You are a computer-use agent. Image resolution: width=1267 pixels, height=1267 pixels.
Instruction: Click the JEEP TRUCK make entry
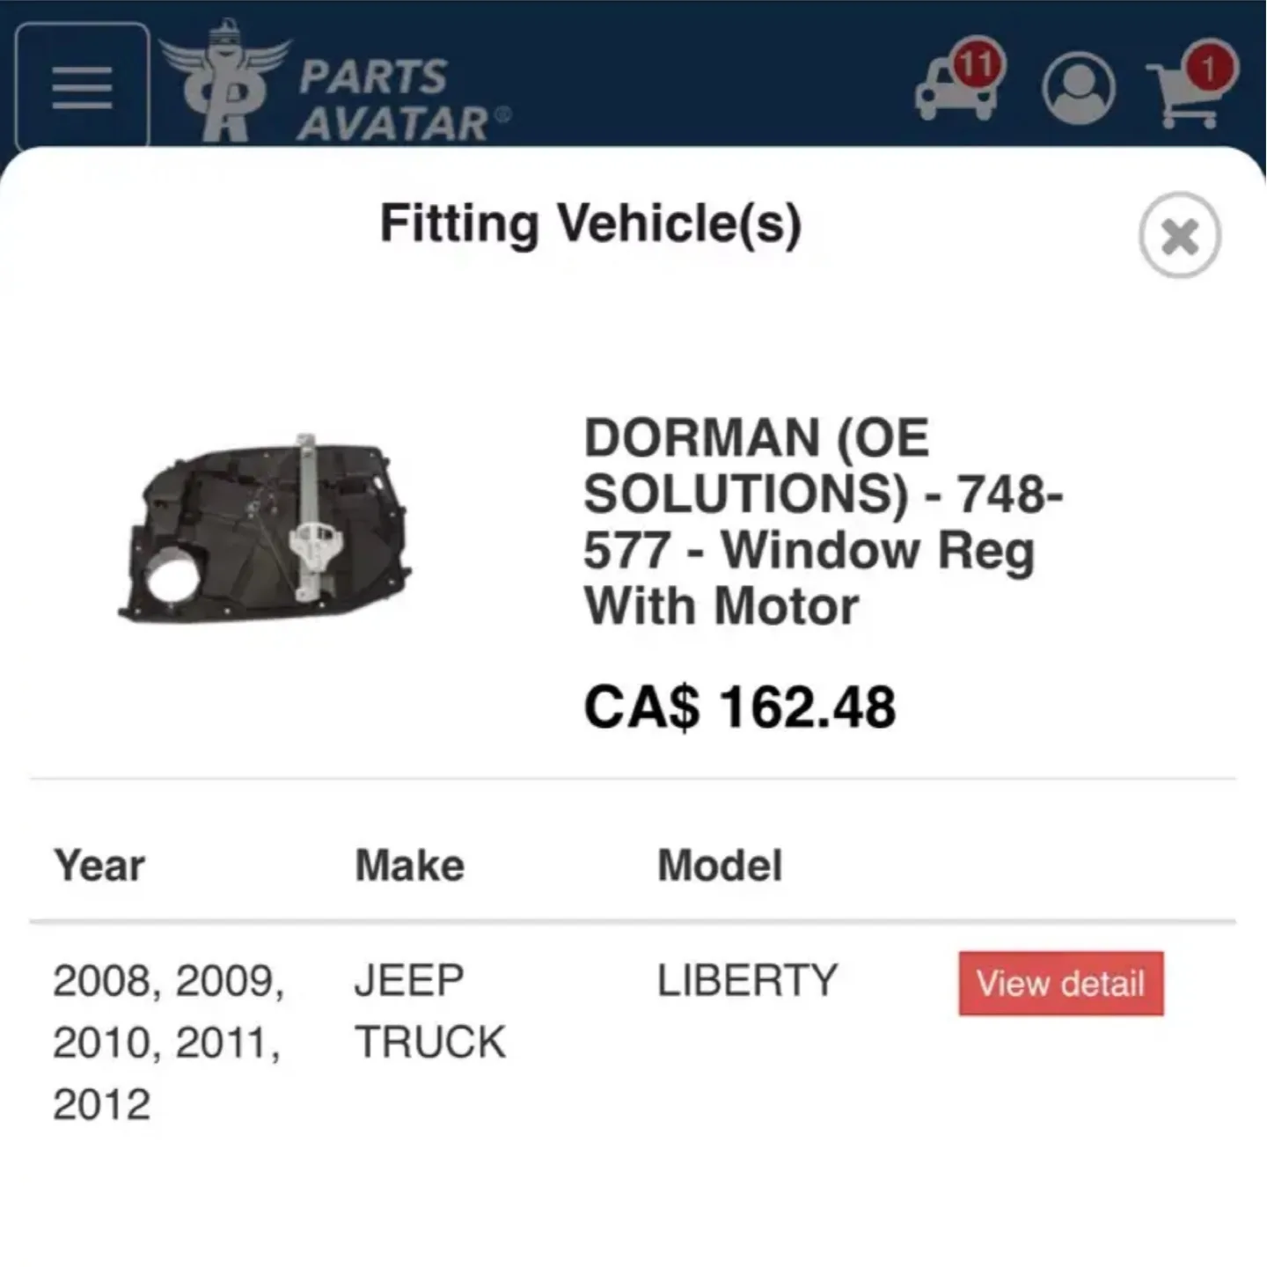[428, 1010]
